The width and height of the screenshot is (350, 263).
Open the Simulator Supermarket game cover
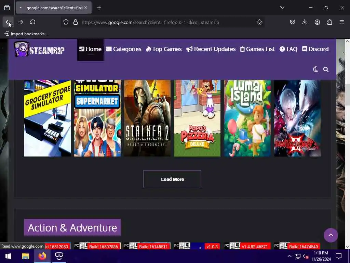[97, 118]
